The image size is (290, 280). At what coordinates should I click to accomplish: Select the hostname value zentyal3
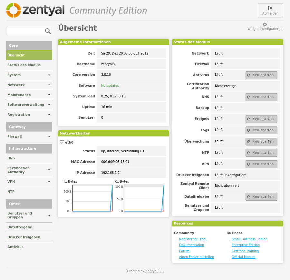tap(108, 64)
